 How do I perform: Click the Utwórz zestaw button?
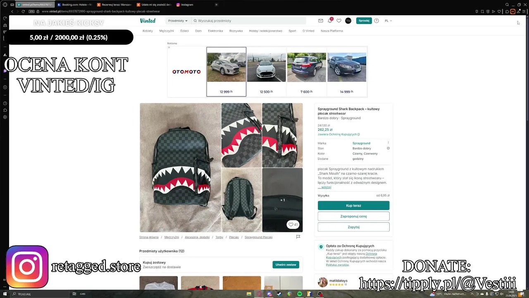pos(286,264)
